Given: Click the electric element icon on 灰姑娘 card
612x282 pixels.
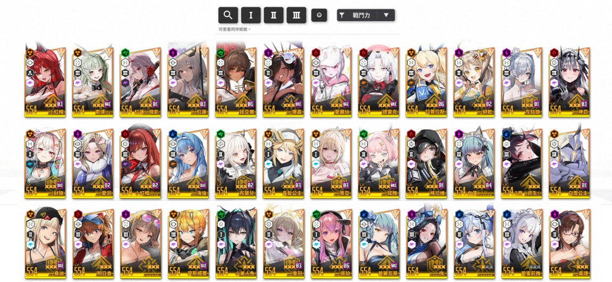Looking at the screenshot, I should click(506, 53).
